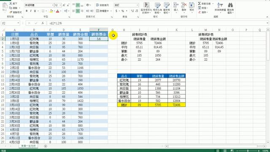Click the Wrap Text button
The width and height of the screenshot is (270, 152).
[x=103, y=5]
